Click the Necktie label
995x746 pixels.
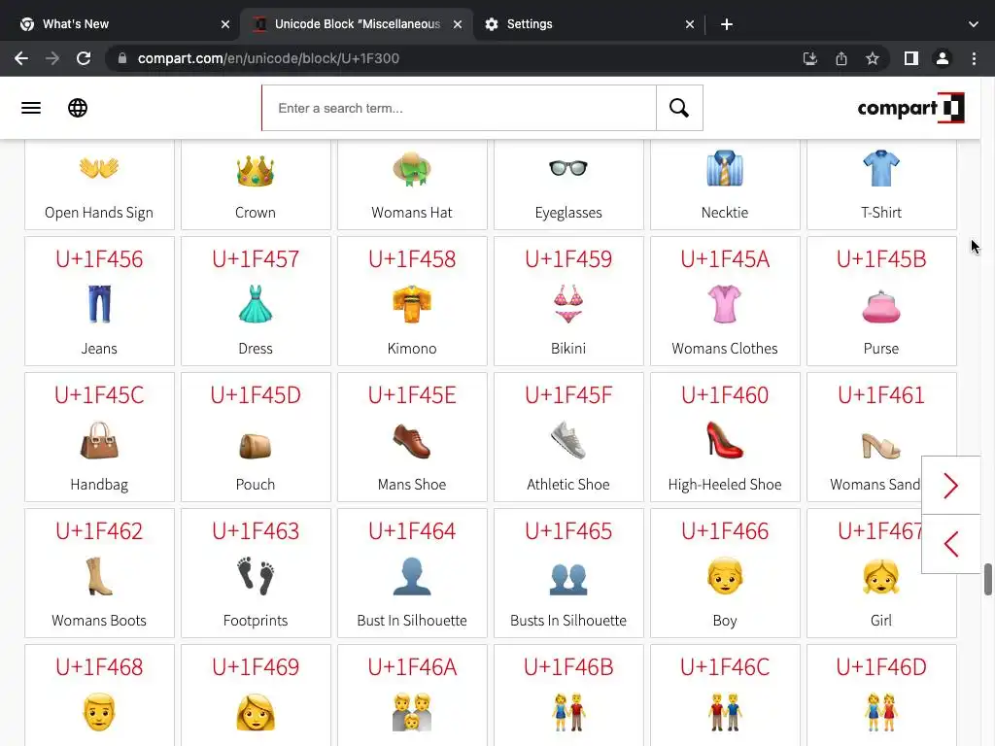pyautogui.click(x=725, y=213)
